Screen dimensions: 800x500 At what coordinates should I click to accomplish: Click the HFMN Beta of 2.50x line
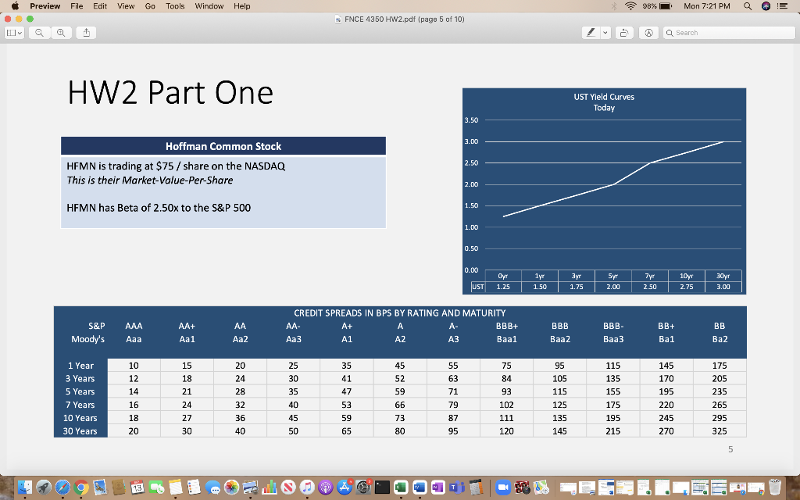pos(159,208)
